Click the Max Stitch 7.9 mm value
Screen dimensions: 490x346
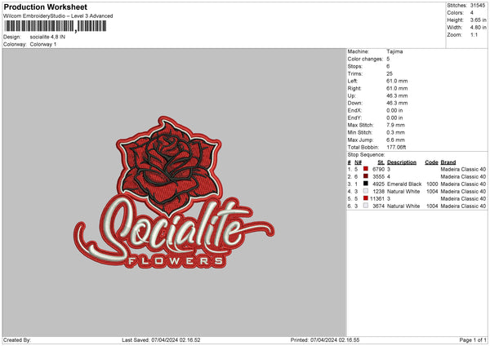point(395,125)
